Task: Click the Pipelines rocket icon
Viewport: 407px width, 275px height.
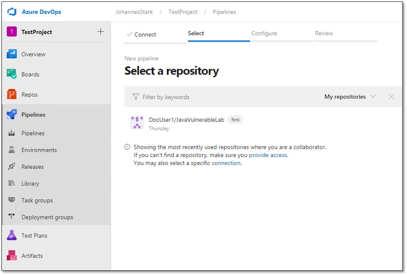Action: [12, 115]
